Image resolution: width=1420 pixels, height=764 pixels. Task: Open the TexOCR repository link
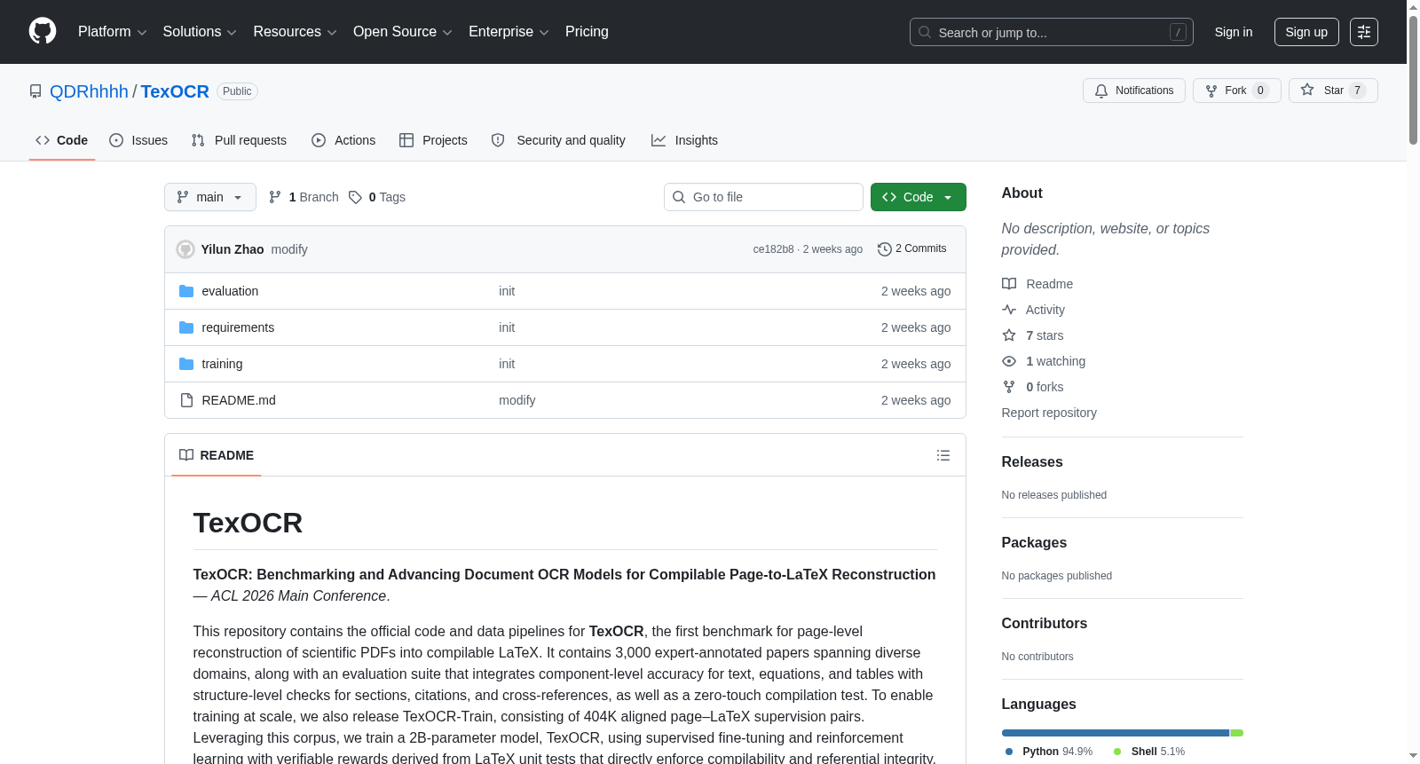click(175, 91)
